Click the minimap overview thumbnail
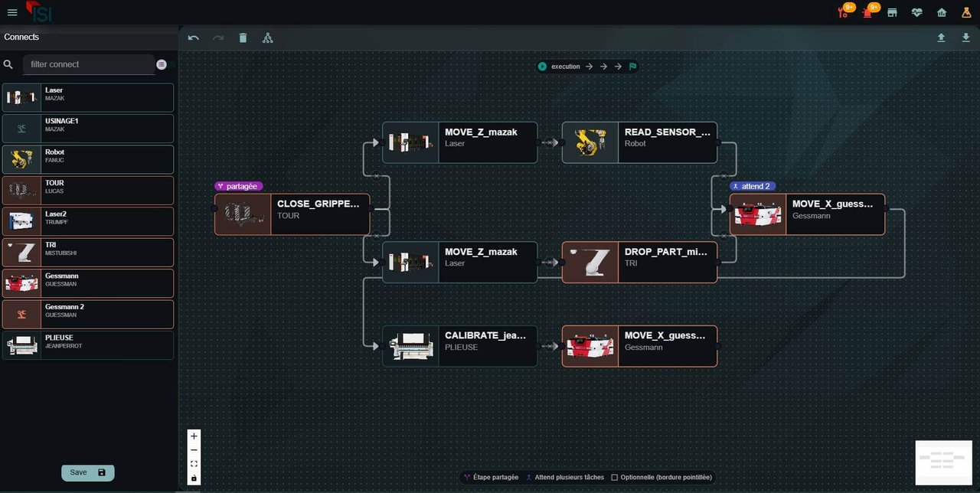The height and width of the screenshot is (493, 980). tap(944, 462)
